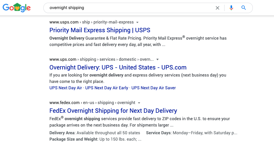Expand dropdown arrow next to ups.com URL
Screen dimensions: 274x146
[x=157, y=59]
